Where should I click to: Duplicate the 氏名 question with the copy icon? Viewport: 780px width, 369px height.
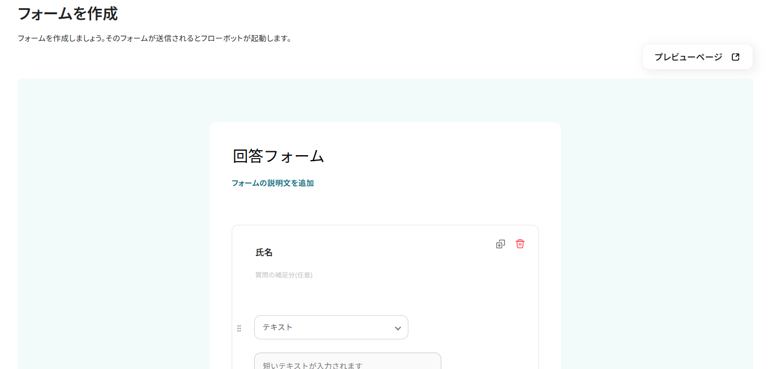click(x=500, y=244)
